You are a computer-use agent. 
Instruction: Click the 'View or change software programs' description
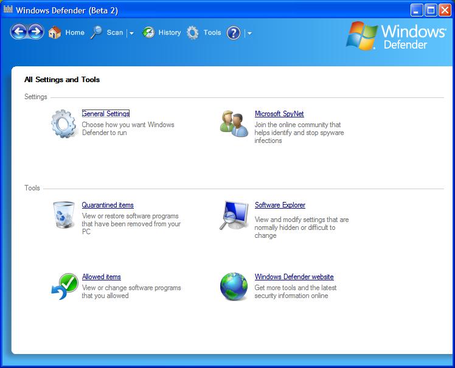coord(131,292)
